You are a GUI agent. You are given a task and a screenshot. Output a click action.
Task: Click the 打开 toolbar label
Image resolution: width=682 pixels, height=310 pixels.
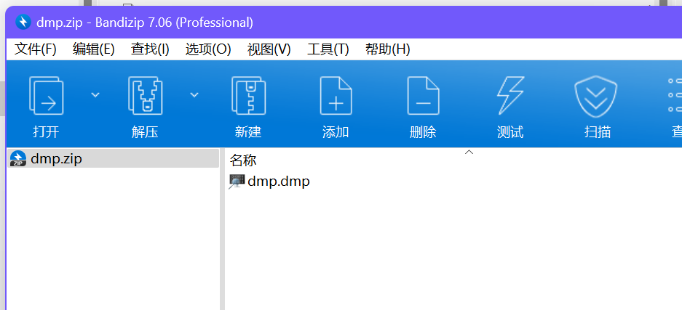tap(46, 132)
